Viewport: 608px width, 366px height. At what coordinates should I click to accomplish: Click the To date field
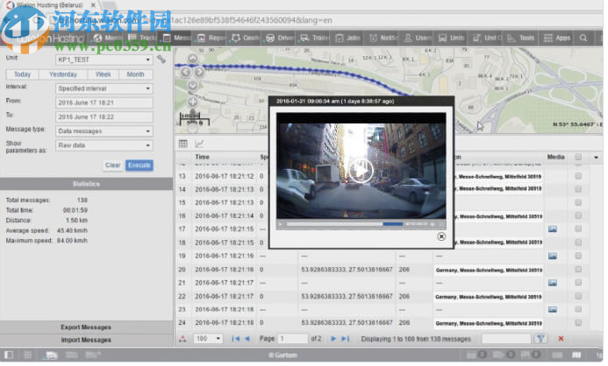pos(104,117)
